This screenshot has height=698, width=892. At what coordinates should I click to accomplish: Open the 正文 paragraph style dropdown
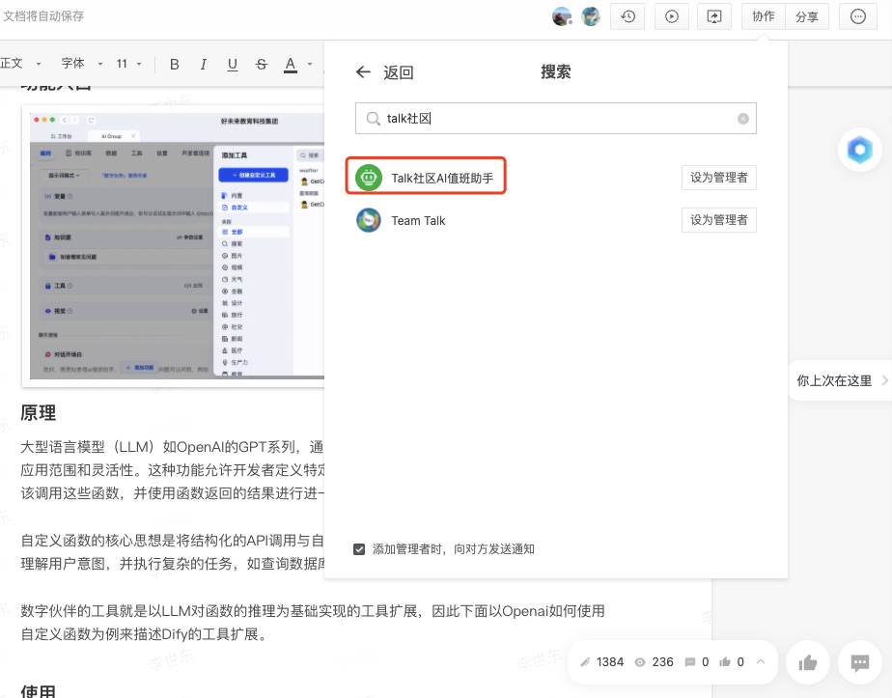(x=21, y=63)
